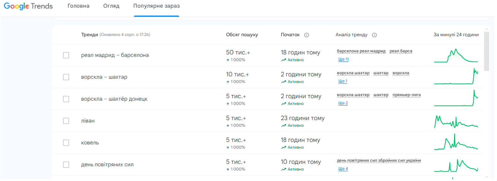This screenshot has height=181, width=497.
Task: Open ворскла шахтар query link
Action: (353, 73)
